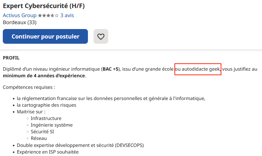Click 'la cartographie des risques' bullet
262x156 pixels.
[47, 105]
